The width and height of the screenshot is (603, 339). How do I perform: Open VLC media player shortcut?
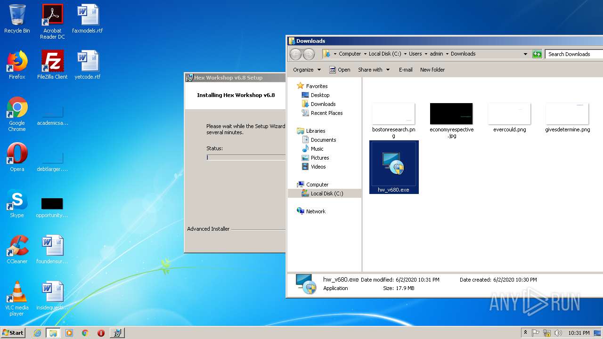(17, 299)
